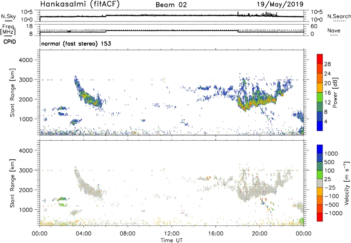Click the 12:00 time tick label
Image resolution: width=351 pixels, height=243 pixels.
(172, 234)
